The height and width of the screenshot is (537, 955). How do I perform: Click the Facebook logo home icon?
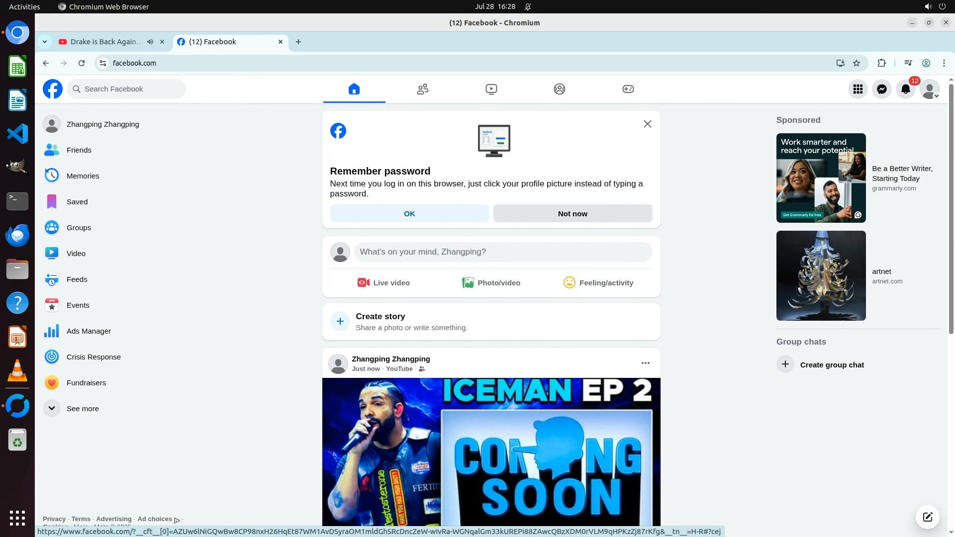click(53, 89)
